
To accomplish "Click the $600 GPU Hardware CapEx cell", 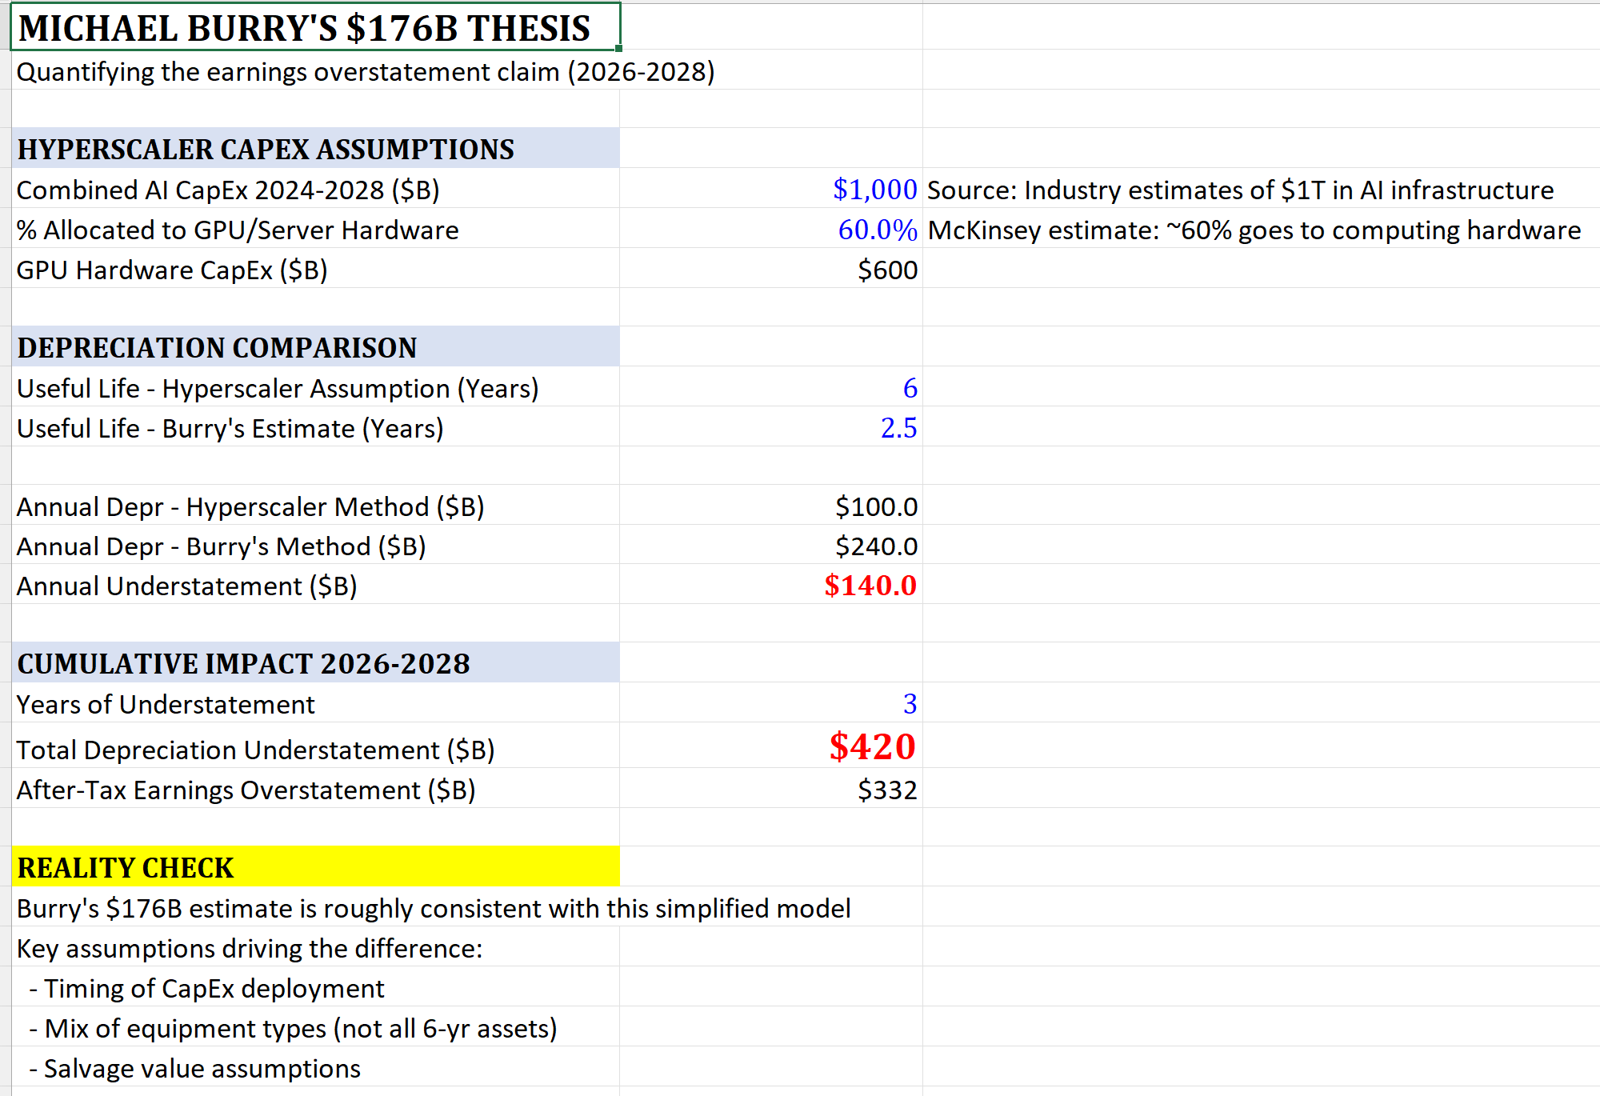I will point(886,270).
